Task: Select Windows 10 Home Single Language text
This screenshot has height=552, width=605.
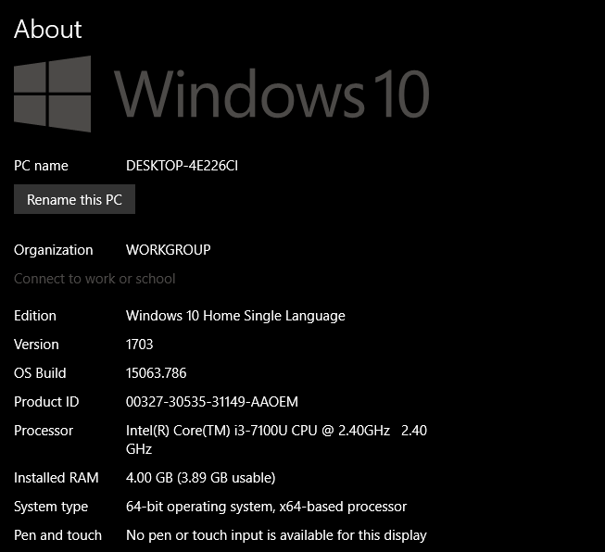Action: point(235,316)
